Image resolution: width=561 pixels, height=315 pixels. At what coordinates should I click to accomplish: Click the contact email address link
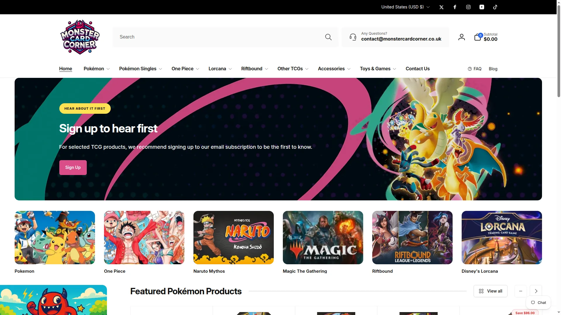click(x=401, y=39)
